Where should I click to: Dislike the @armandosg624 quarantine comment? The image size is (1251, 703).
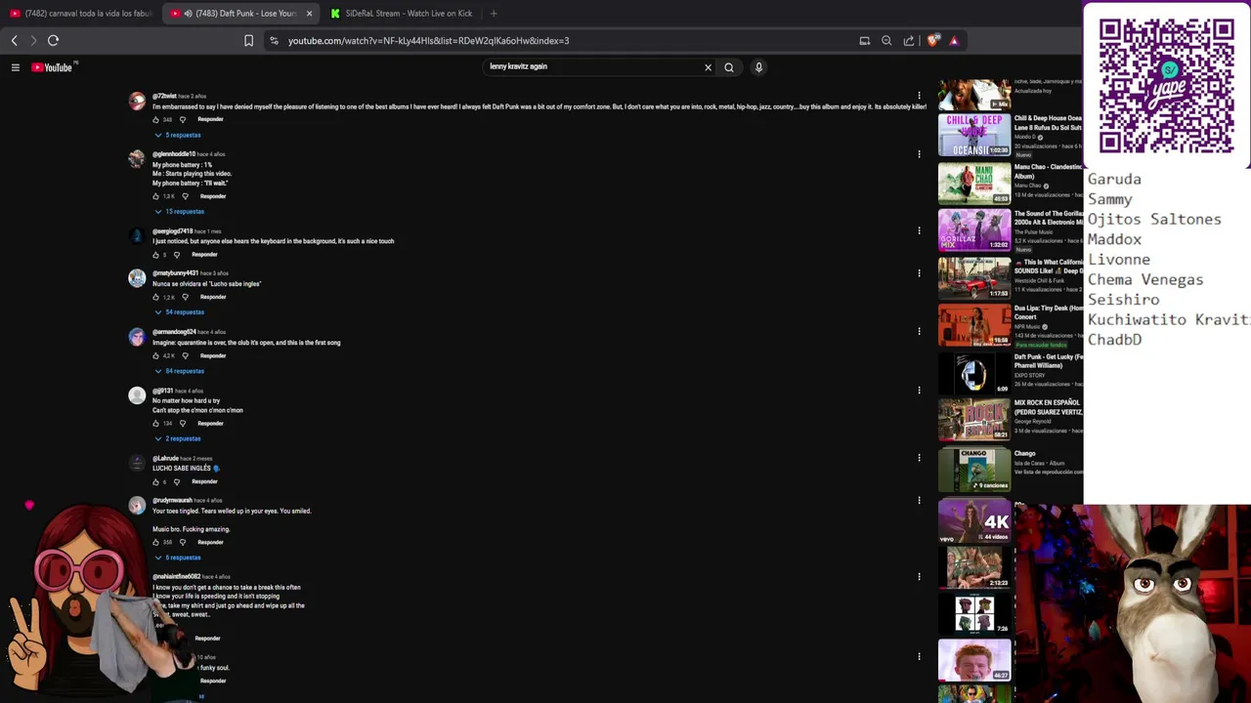[x=185, y=355]
